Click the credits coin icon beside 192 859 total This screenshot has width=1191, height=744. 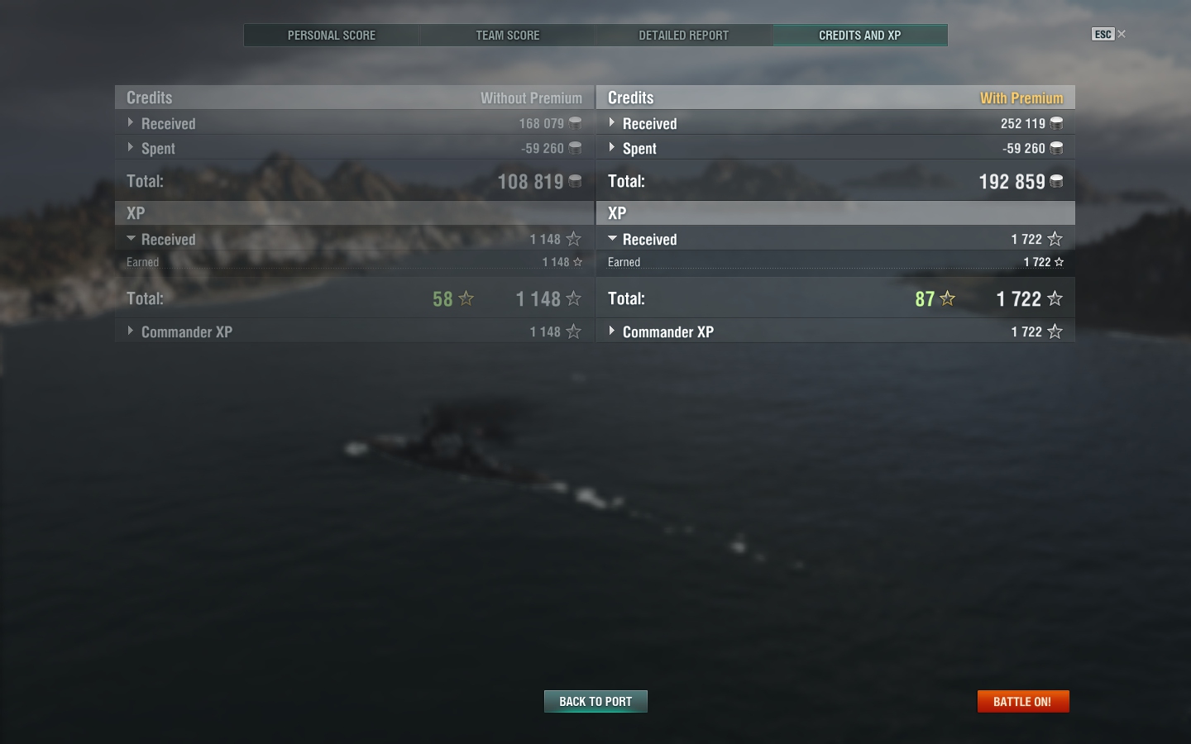(x=1056, y=181)
